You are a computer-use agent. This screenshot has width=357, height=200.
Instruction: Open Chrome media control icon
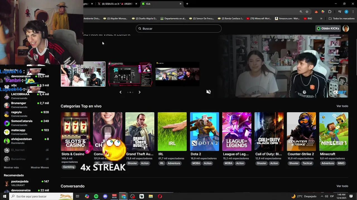coord(339,12)
